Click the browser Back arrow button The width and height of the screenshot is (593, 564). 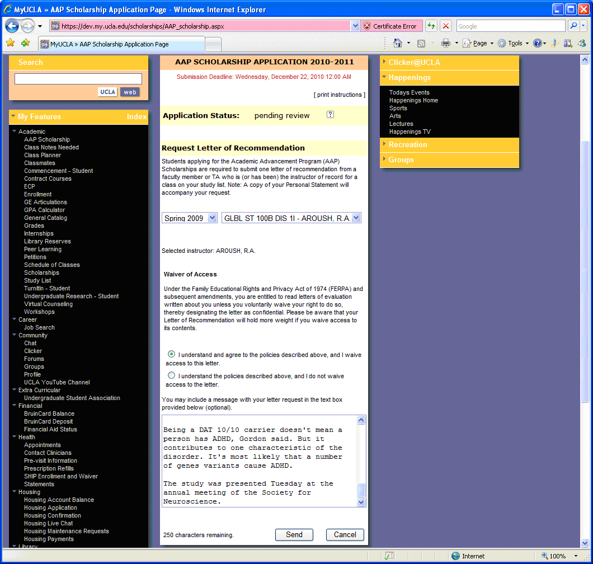[x=12, y=26]
